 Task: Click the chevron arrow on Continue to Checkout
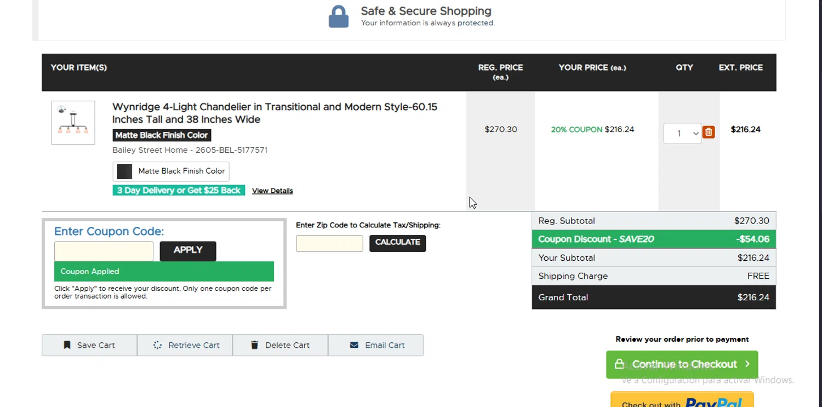coord(747,364)
